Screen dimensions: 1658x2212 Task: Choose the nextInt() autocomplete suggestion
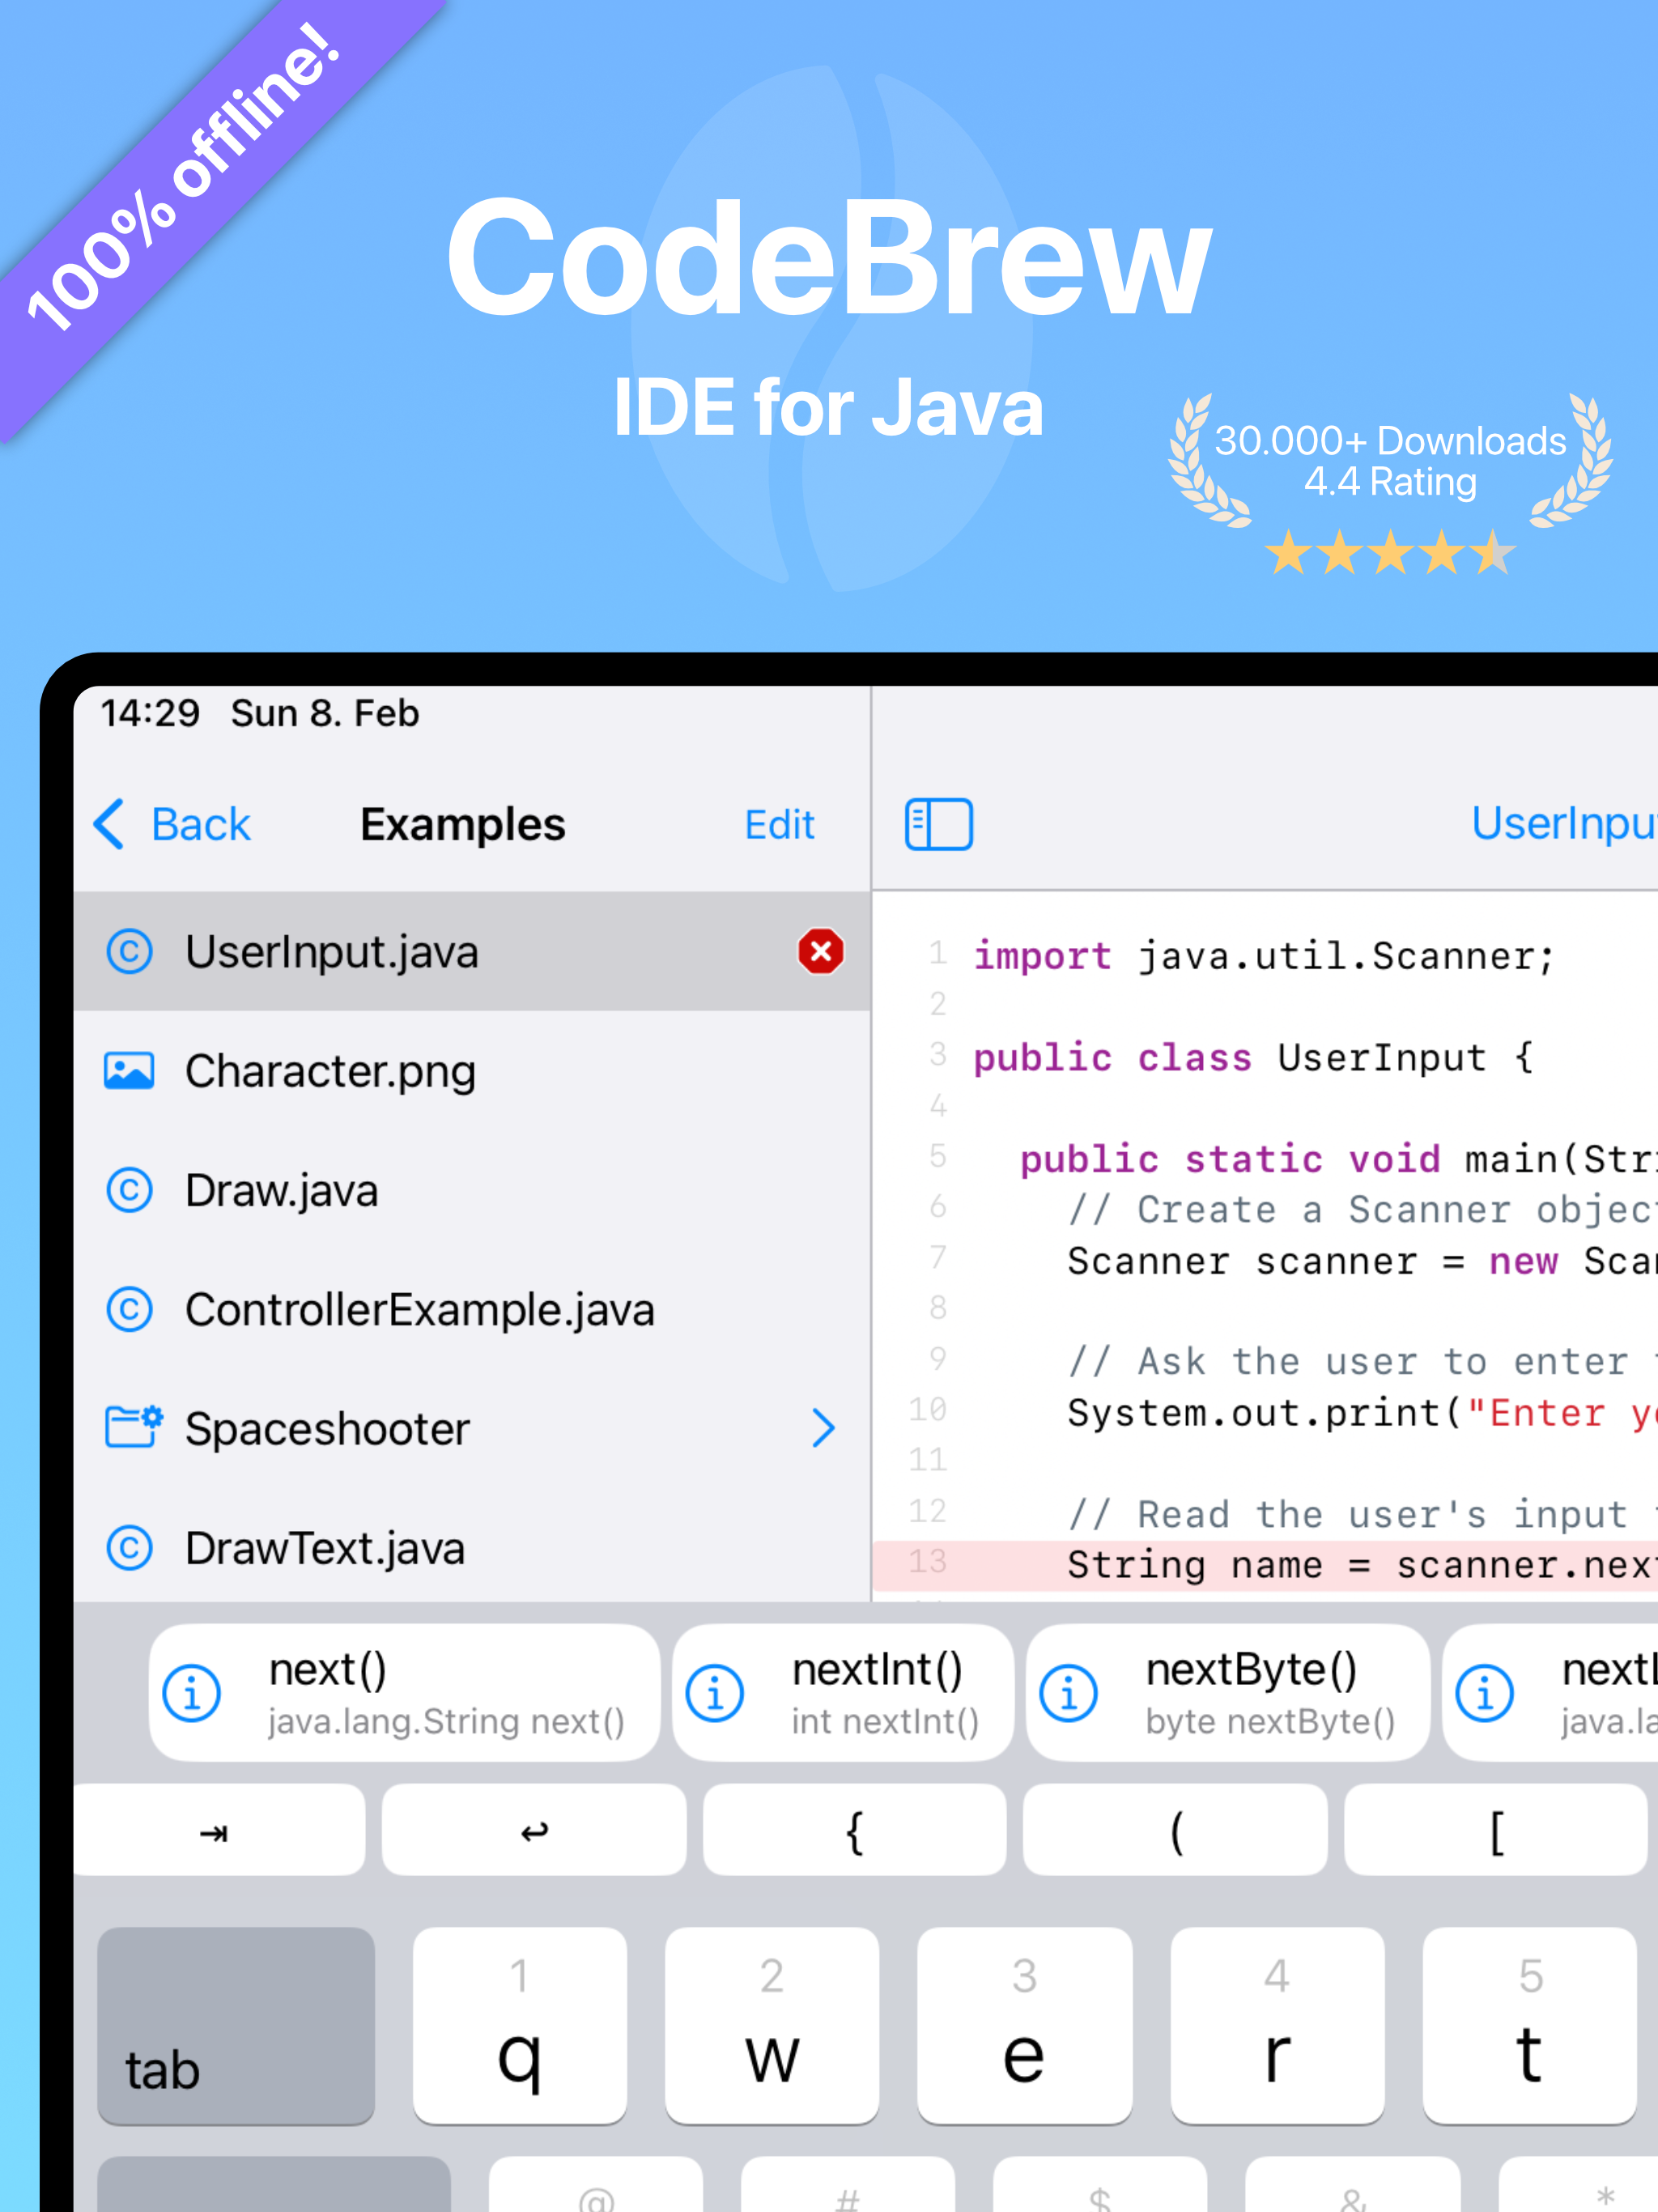click(x=842, y=1693)
